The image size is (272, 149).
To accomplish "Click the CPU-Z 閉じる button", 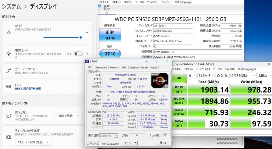I will coord(163,143).
